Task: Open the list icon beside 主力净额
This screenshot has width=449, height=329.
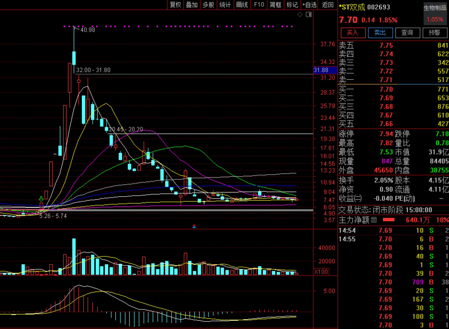Action: pyautogui.click(x=374, y=220)
